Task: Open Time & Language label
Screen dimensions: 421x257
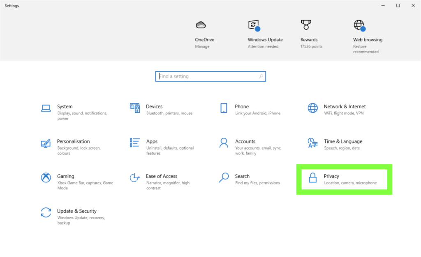Action: click(343, 142)
